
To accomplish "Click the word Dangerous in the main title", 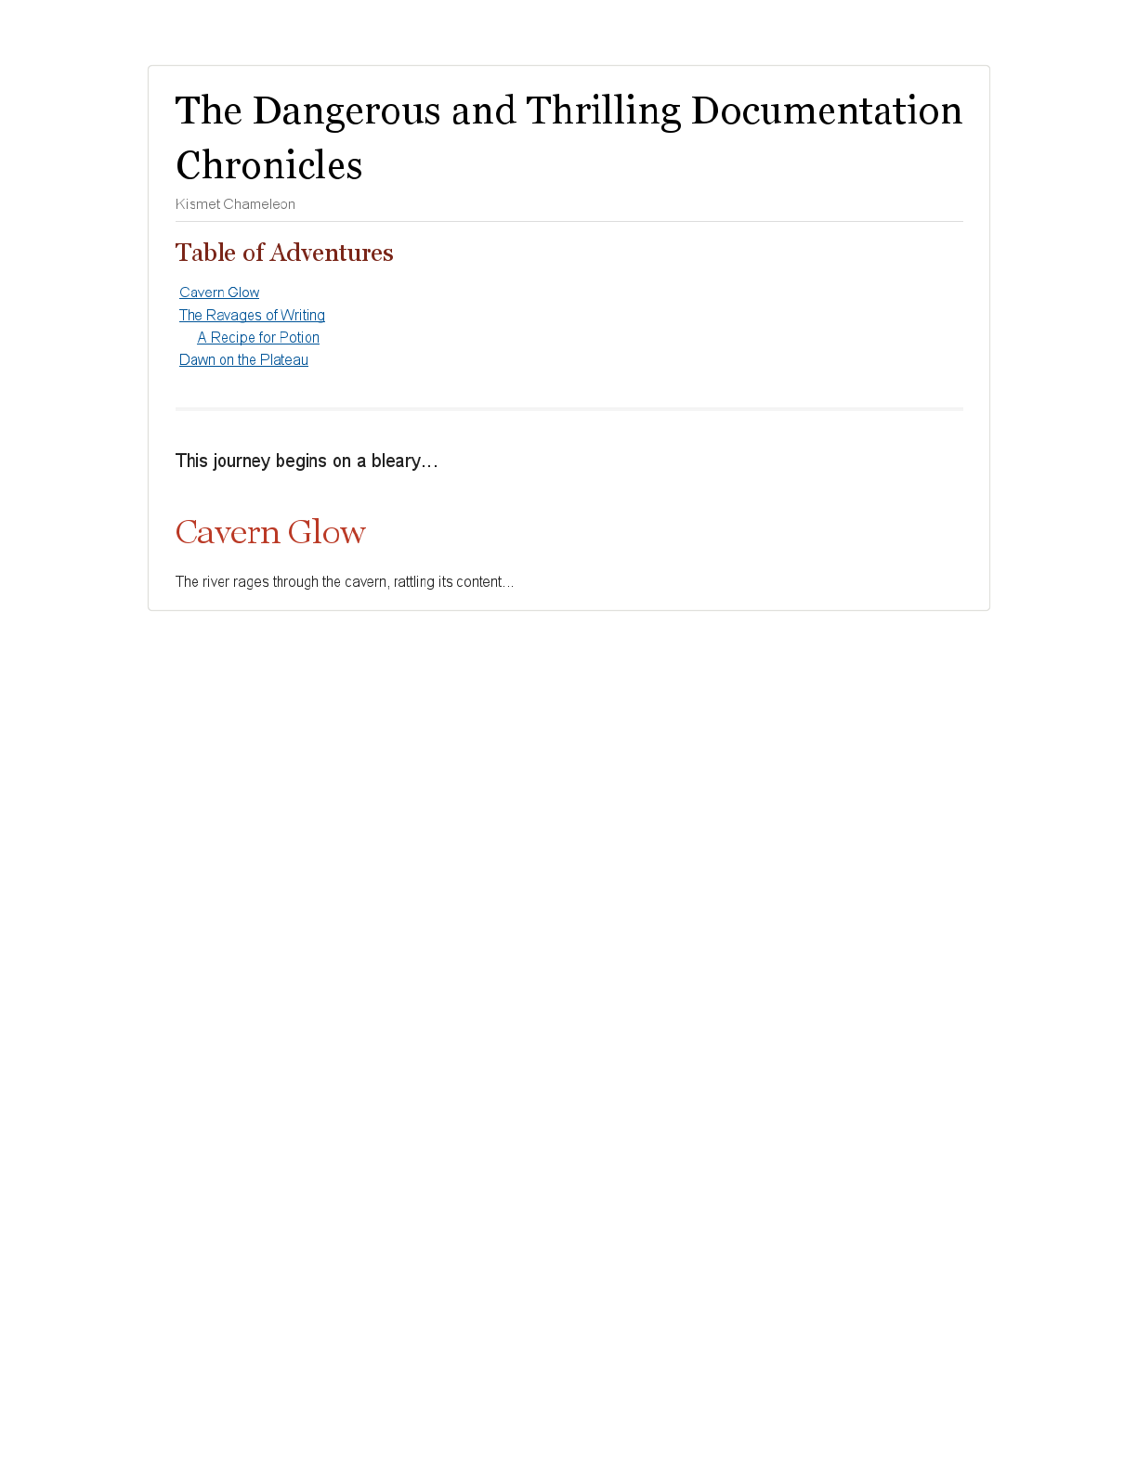I will [x=346, y=110].
